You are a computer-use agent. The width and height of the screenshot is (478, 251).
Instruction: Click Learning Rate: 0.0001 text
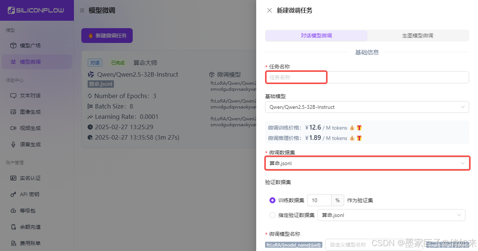[x=127, y=117]
